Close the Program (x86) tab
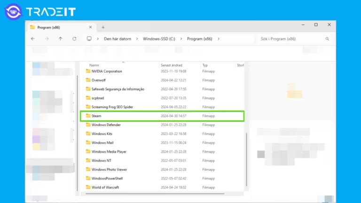 point(90,27)
